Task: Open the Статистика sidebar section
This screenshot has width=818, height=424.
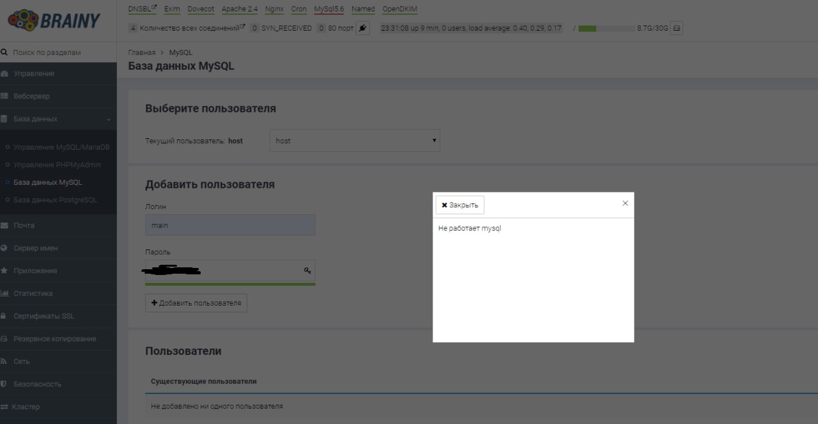Action: click(33, 294)
